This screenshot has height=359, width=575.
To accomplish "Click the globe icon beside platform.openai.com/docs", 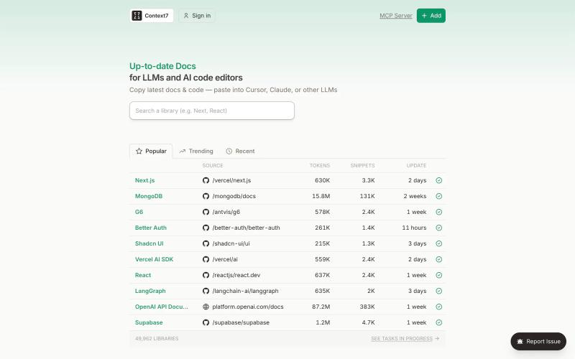I will point(206,307).
